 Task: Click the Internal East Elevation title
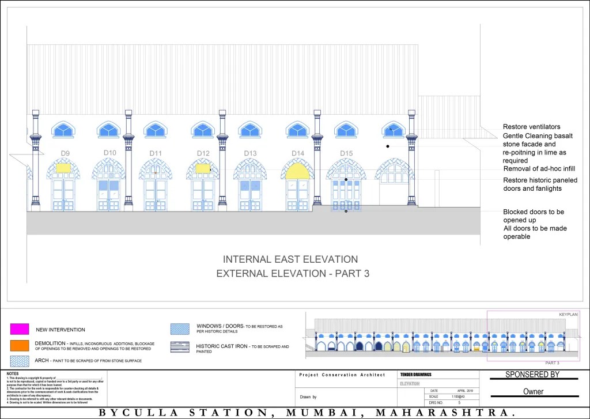pos(290,259)
